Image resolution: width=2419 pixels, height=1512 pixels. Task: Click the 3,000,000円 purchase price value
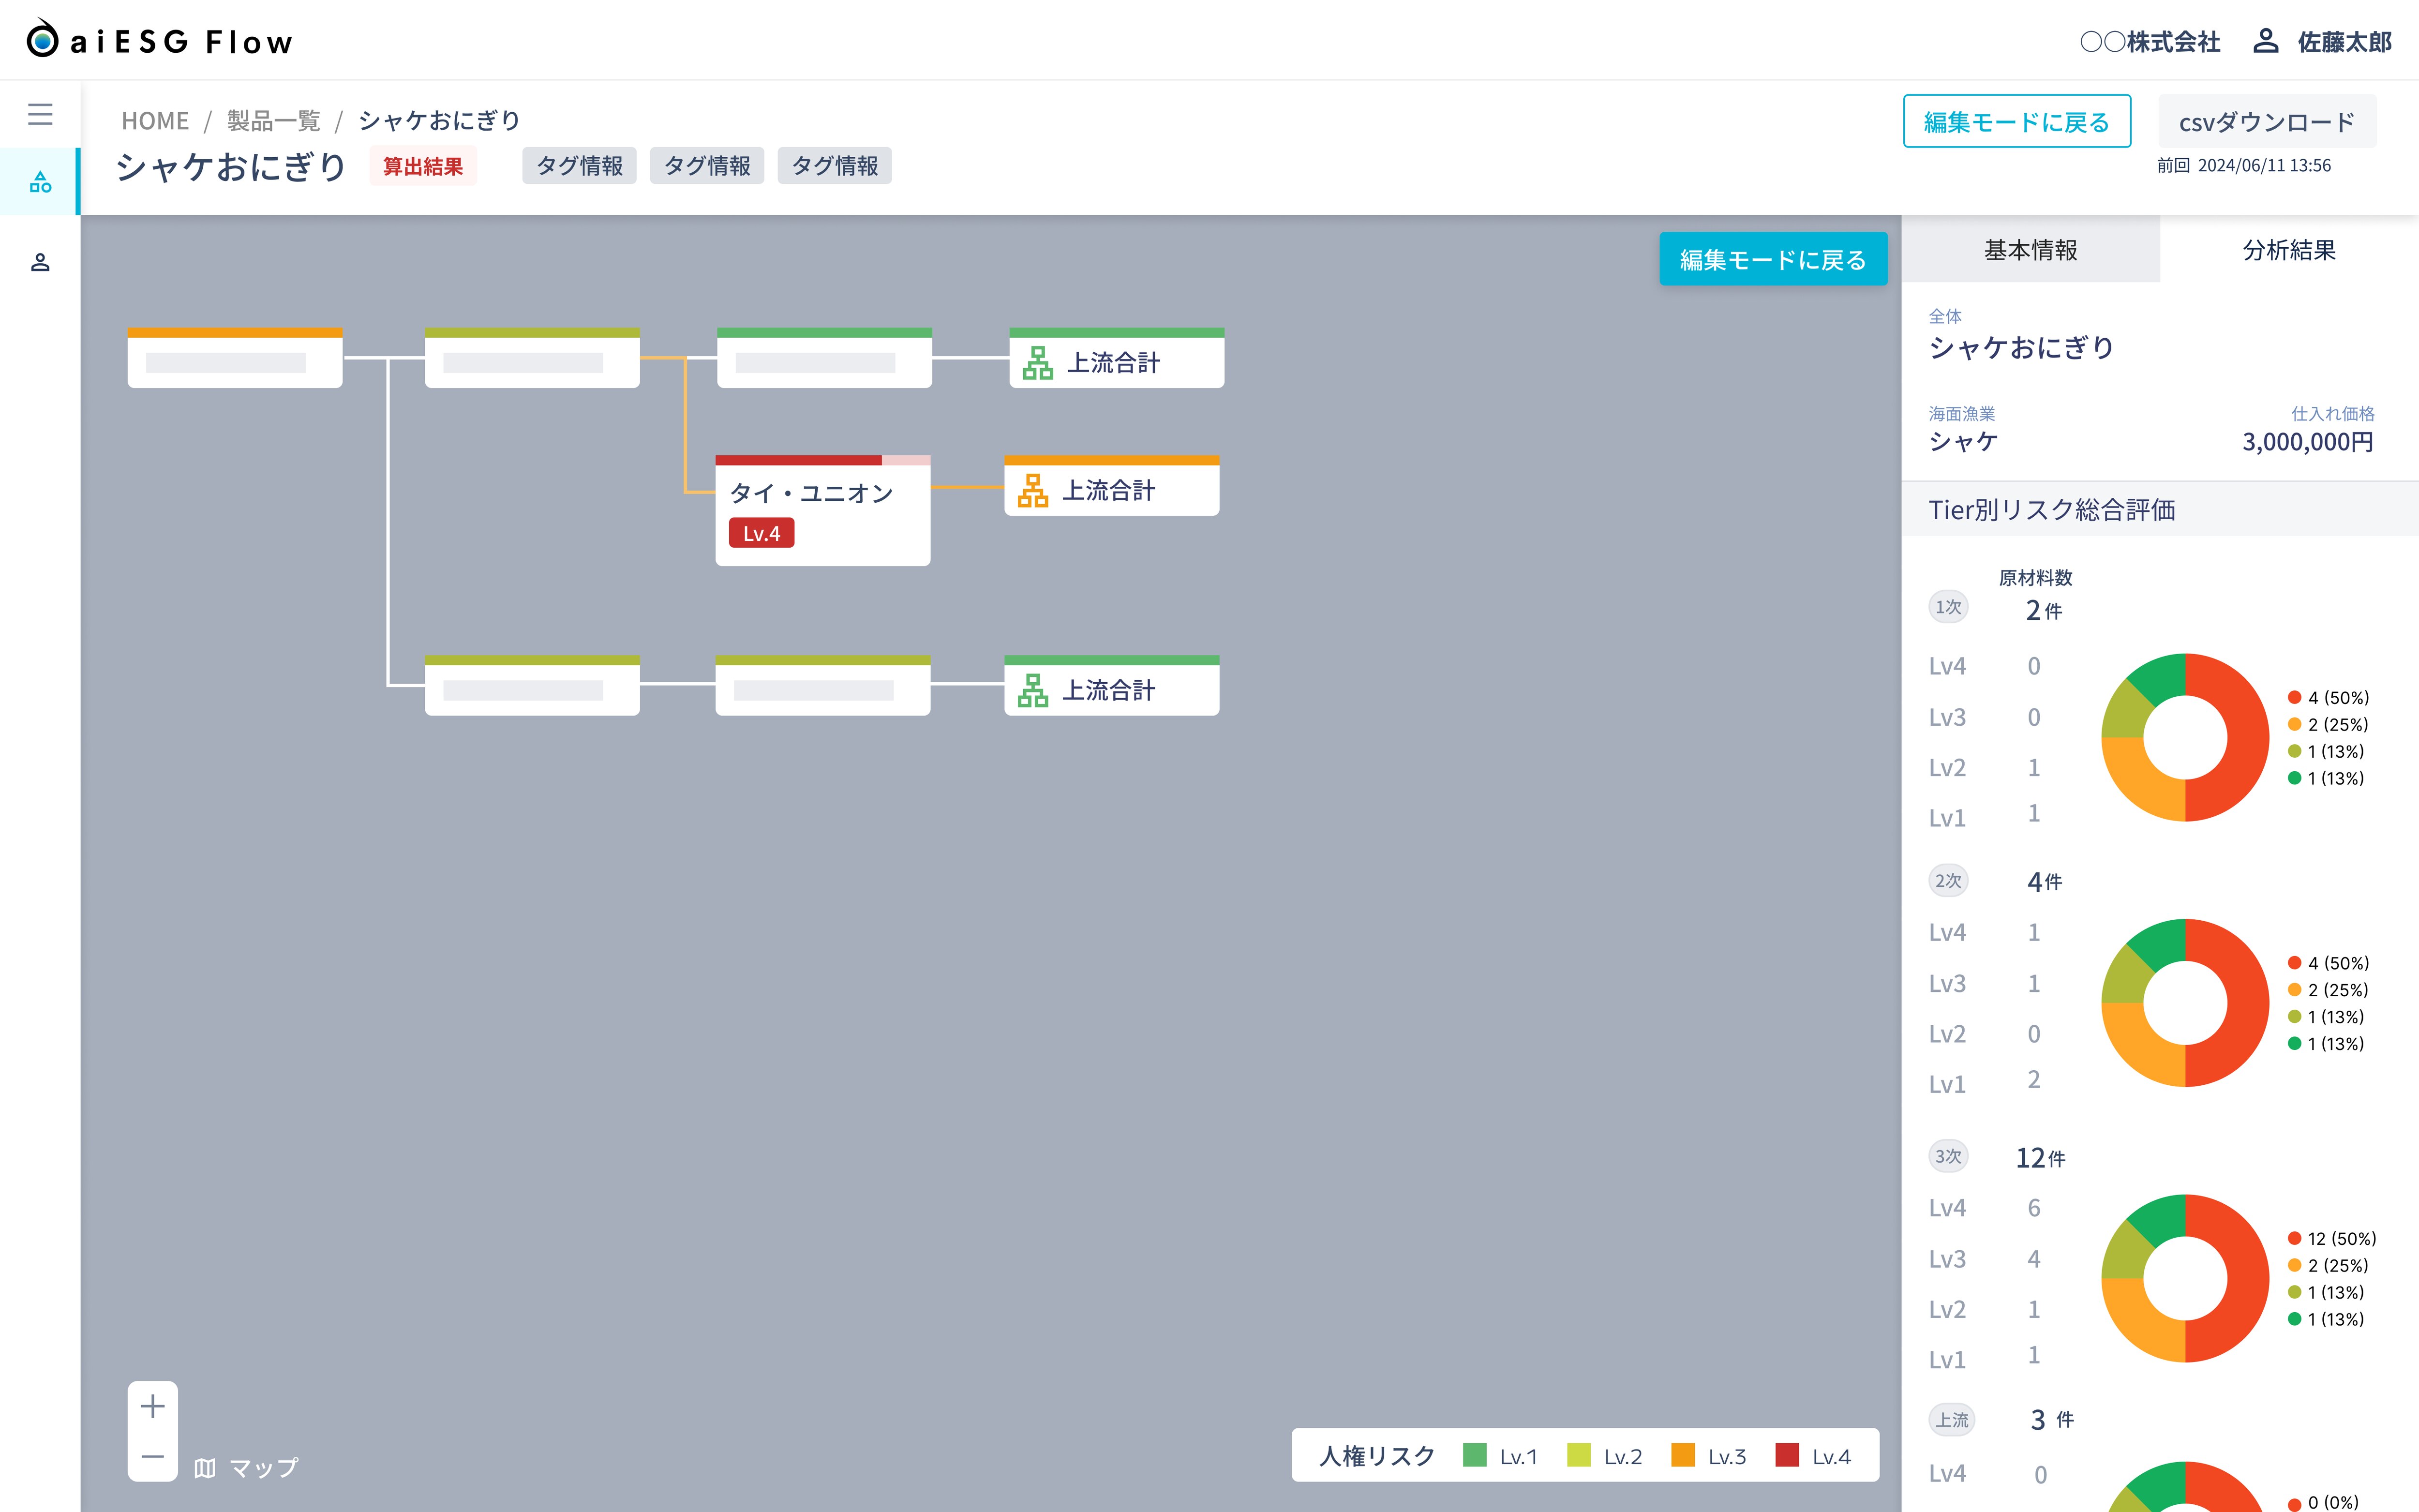coord(2307,442)
